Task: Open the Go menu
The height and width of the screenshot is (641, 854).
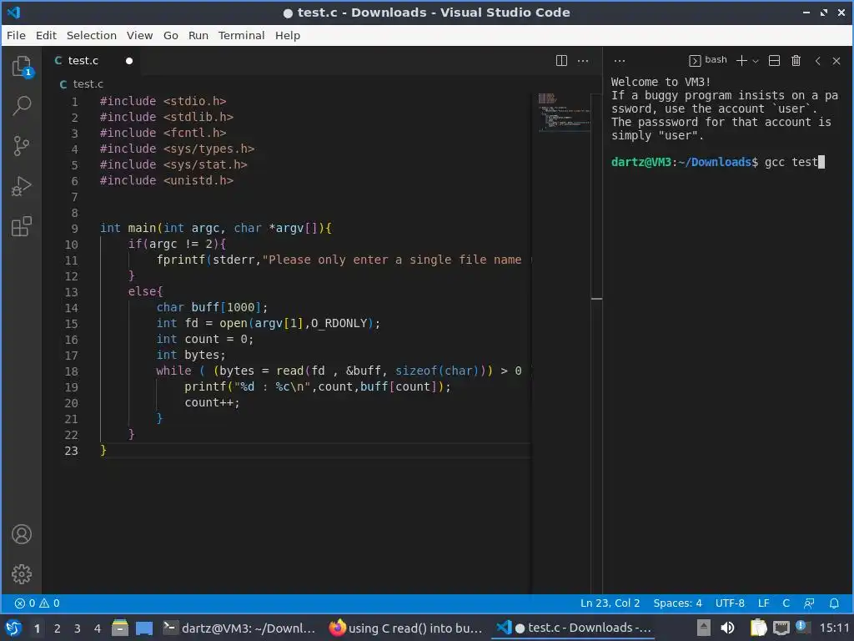Action: [170, 35]
